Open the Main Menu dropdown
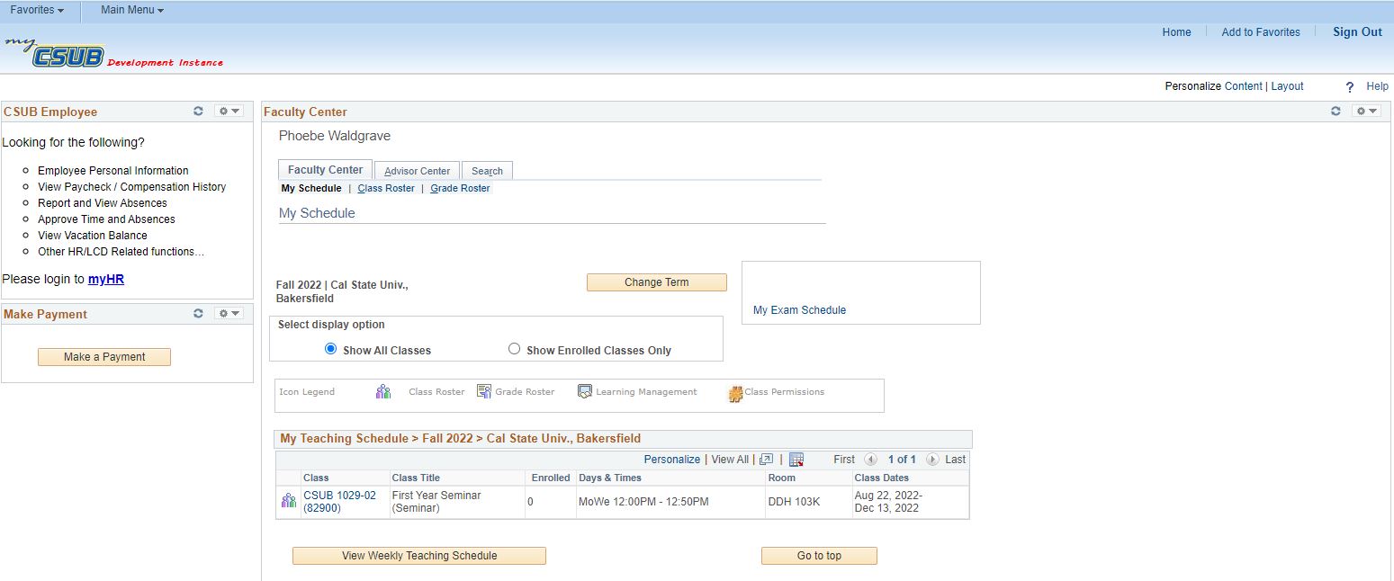This screenshot has height=581, width=1394. click(x=132, y=10)
